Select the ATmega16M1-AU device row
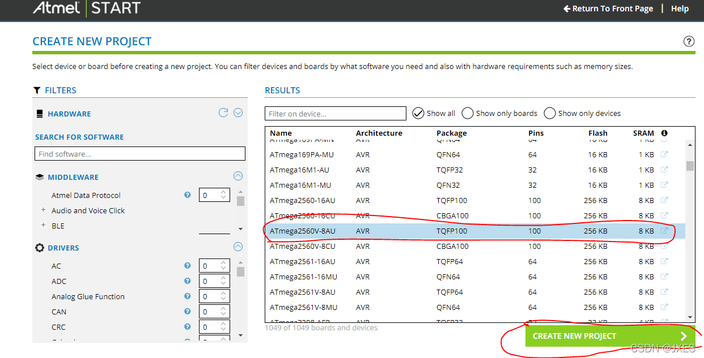 [475, 170]
